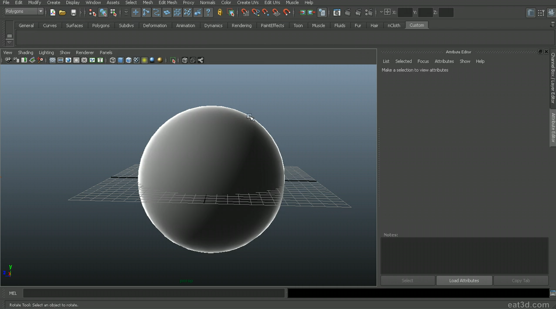The width and height of the screenshot is (556, 309).
Task: Enable snap to grids magnet icon
Action: 245,13
